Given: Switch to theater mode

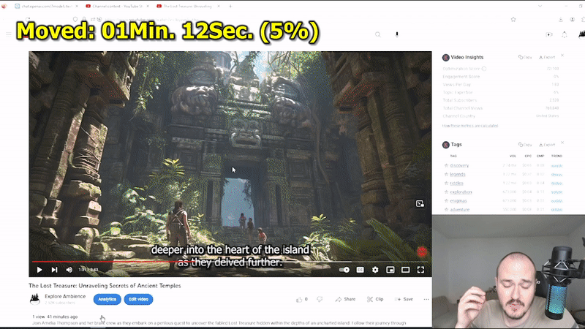Looking at the screenshot, I should tap(406, 270).
